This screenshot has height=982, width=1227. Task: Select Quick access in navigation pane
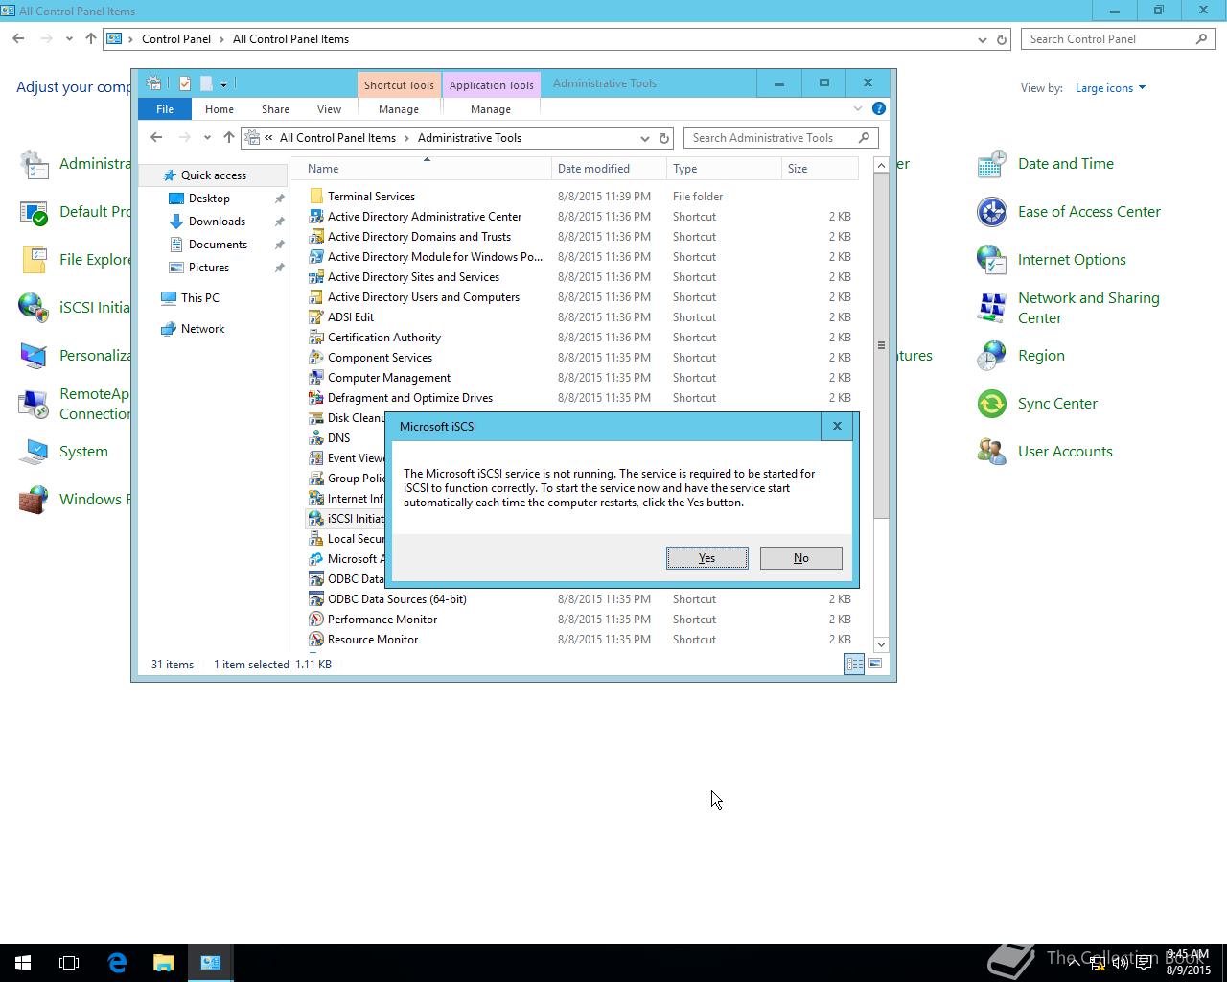tap(214, 175)
